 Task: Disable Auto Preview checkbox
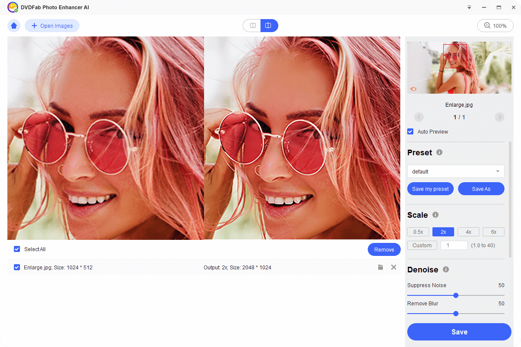(410, 131)
